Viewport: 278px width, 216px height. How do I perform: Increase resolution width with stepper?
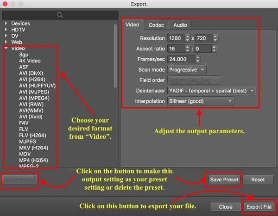tap(187, 36)
